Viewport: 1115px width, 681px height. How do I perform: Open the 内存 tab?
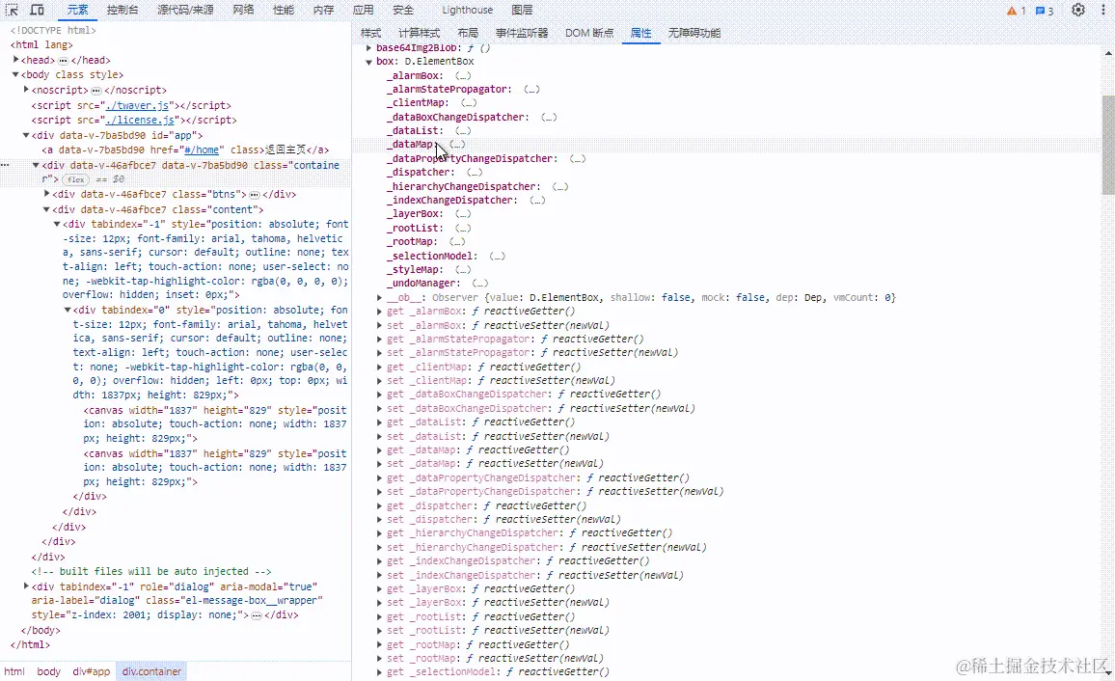[323, 10]
